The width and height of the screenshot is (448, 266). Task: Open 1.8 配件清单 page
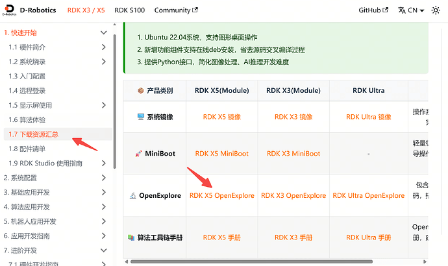point(27,149)
